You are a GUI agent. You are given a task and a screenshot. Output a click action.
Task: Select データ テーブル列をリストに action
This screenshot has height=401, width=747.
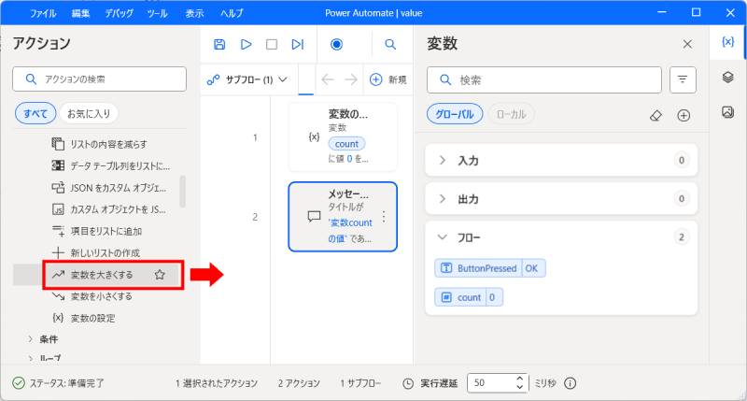110,166
